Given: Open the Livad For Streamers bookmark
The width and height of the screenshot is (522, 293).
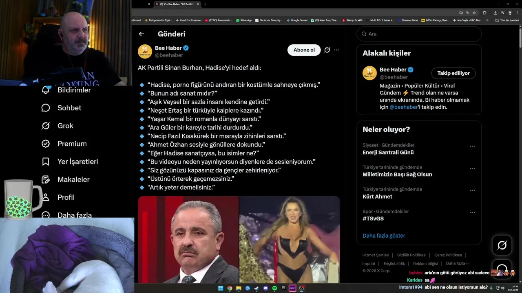Looking at the screenshot, I should point(188,20).
